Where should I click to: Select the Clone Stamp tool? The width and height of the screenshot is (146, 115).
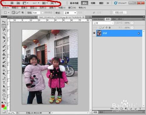pos(4,54)
